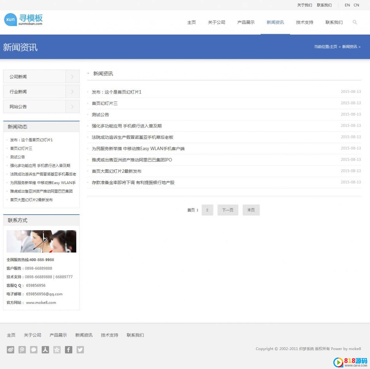Switch language to EN
This screenshot has height=369, width=370.
(x=347, y=5)
